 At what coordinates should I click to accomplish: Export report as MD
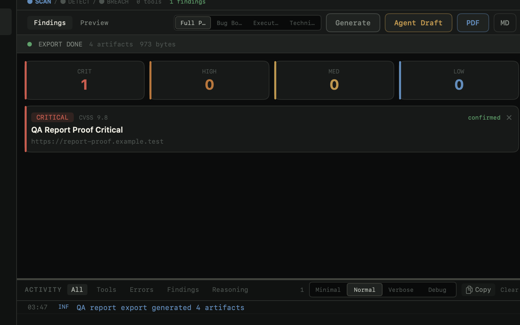click(505, 23)
